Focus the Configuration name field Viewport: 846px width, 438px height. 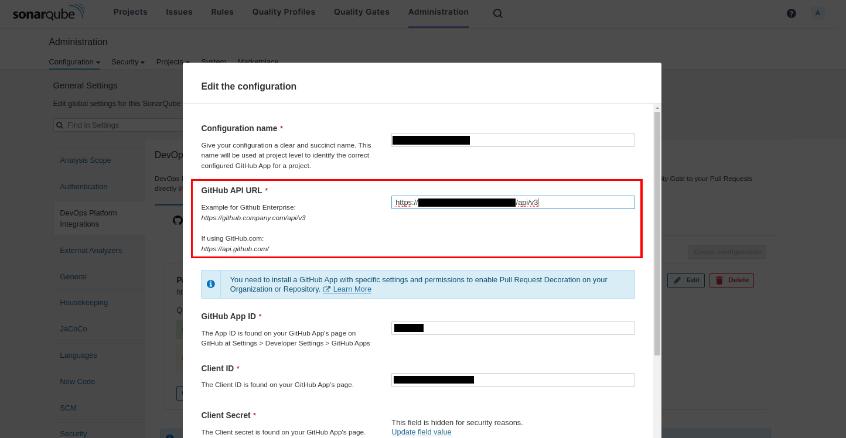(x=513, y=140)
